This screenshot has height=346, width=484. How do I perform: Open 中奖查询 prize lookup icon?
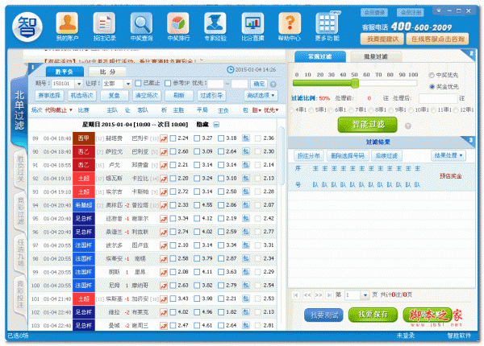141,27
